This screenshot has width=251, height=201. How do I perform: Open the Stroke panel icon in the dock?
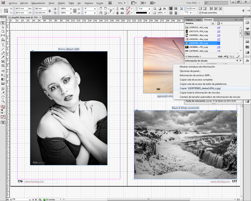coord(247,42)
